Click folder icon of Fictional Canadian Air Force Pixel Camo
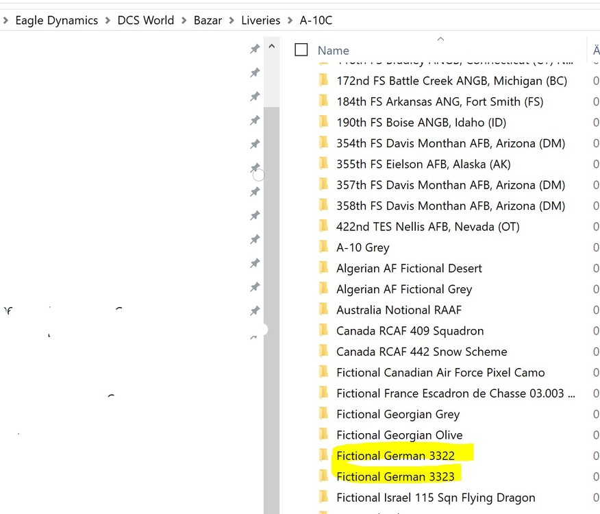 coord(323,371)
